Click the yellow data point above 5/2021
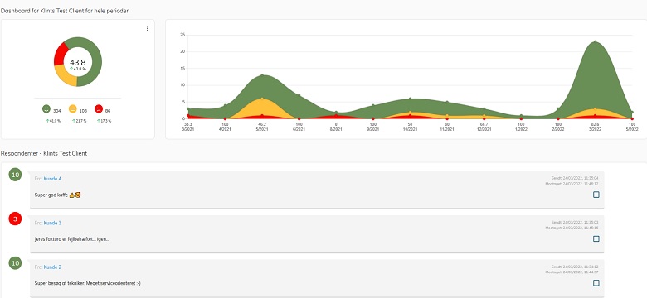Screen dimensions: 647x298 (262, 99)
